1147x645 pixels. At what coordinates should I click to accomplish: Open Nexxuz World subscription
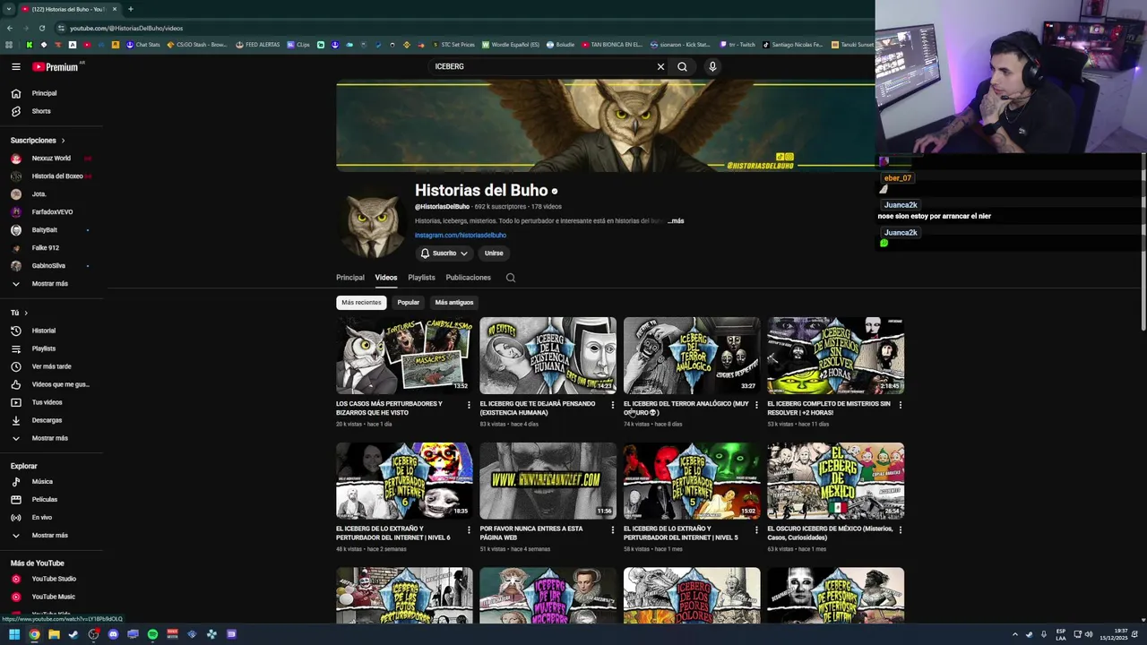[x=51, y=159]
